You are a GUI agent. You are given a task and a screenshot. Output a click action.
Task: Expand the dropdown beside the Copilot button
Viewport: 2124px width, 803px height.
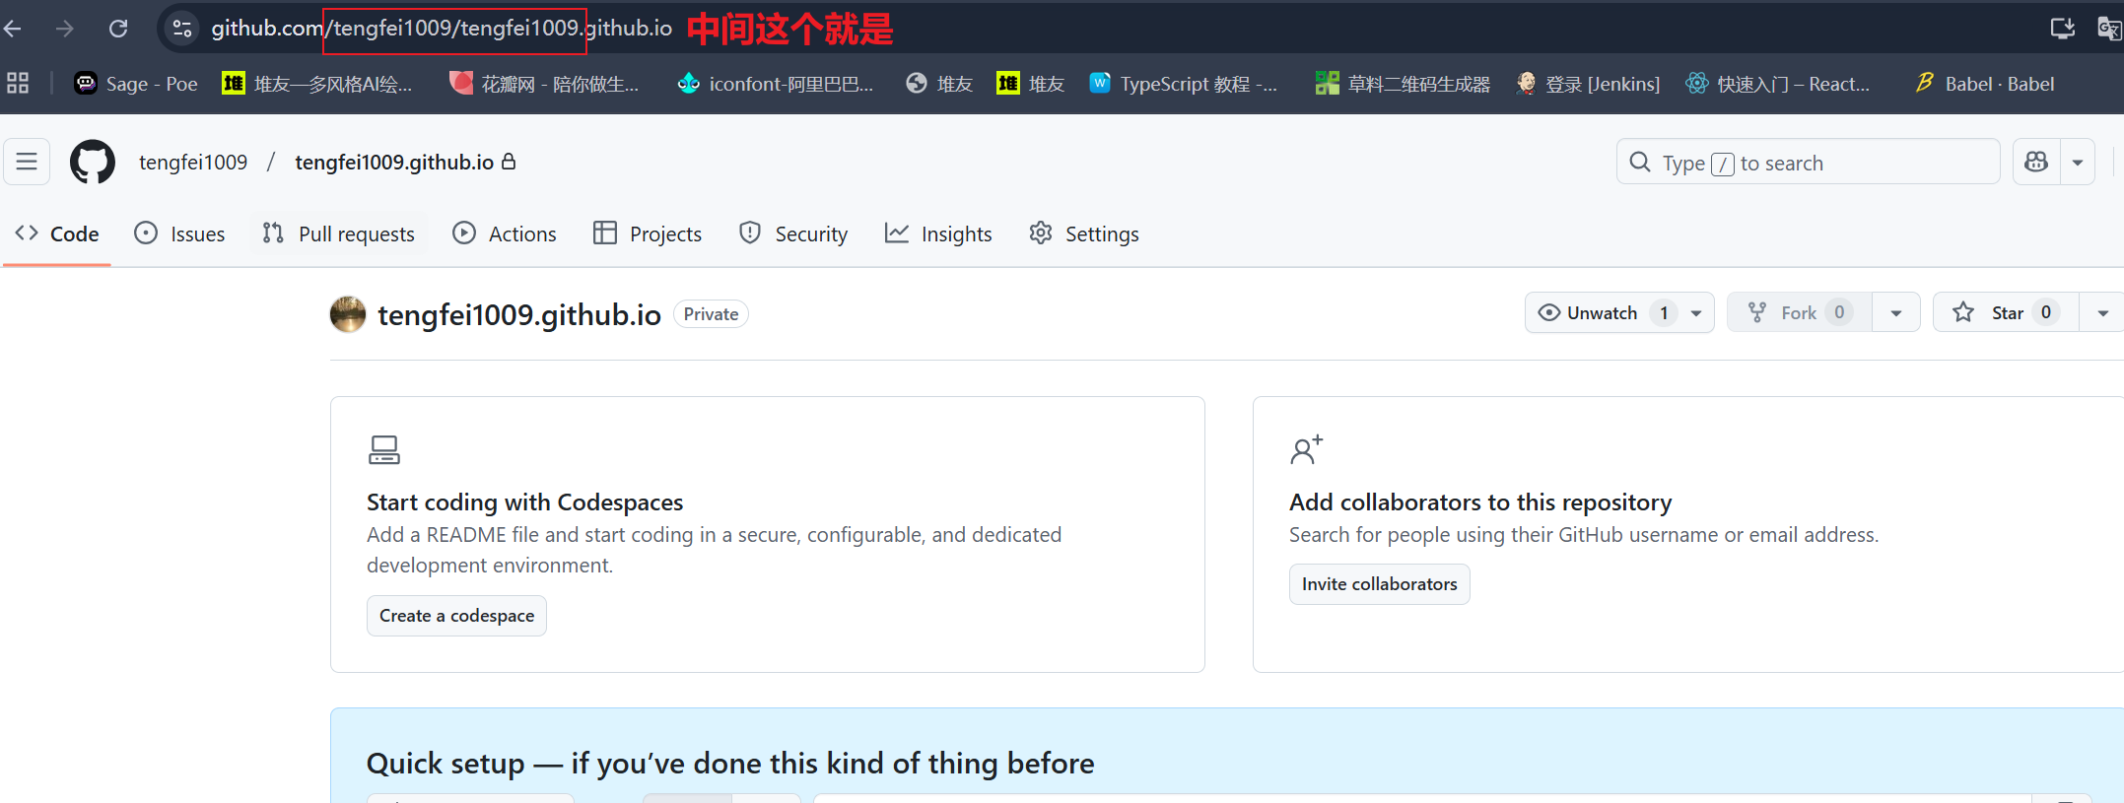coord(2078,162)
